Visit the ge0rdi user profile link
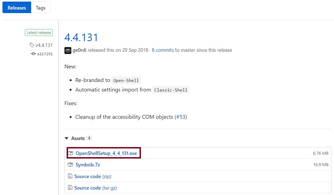 click(80, 50)
